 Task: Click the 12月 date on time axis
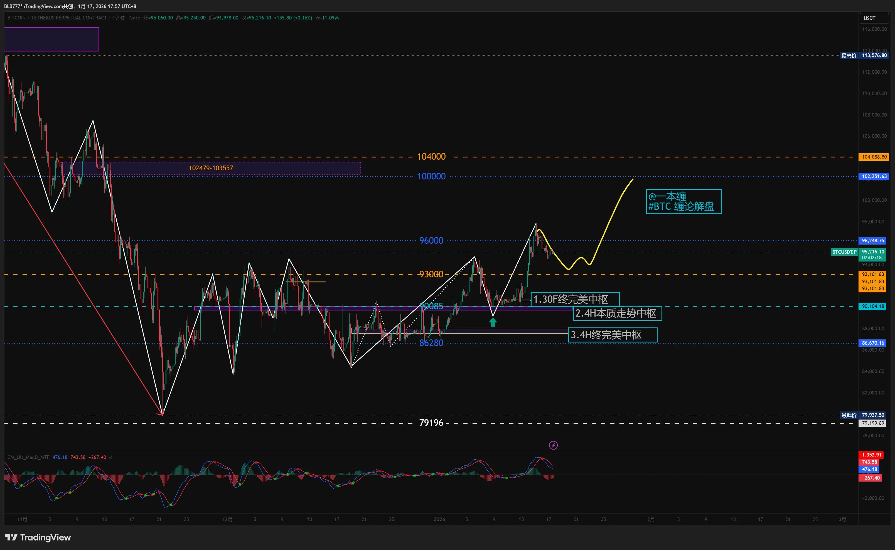click(x=227, y=519)
